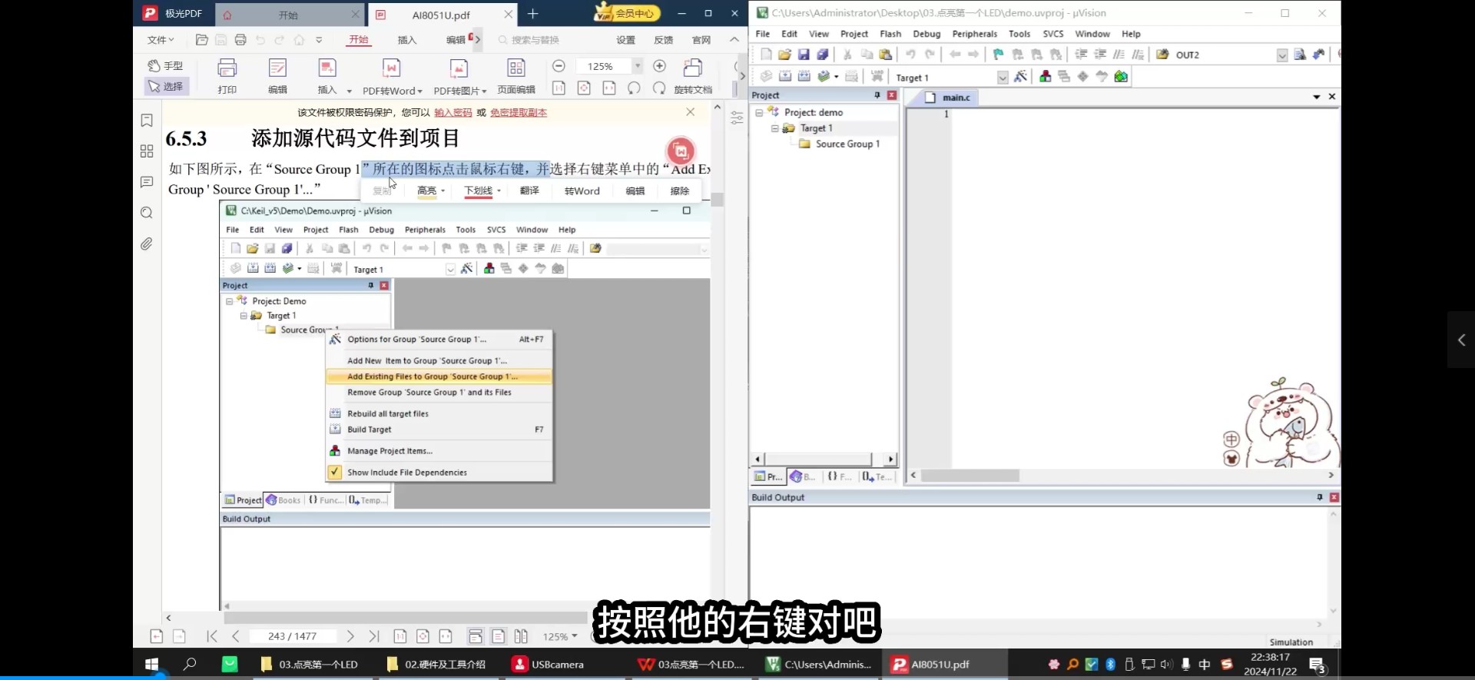Toggle single page view in PDF footer
Image resolution: width=1475 pixels, height=680 pixels.
(x=499, y=636)
